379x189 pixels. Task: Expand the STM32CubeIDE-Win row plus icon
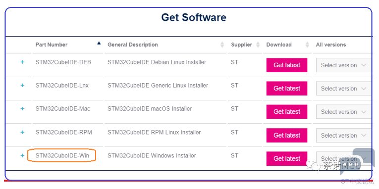(22, 155)
